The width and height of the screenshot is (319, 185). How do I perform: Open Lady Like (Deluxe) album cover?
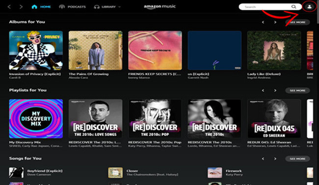tap(274, 51)
